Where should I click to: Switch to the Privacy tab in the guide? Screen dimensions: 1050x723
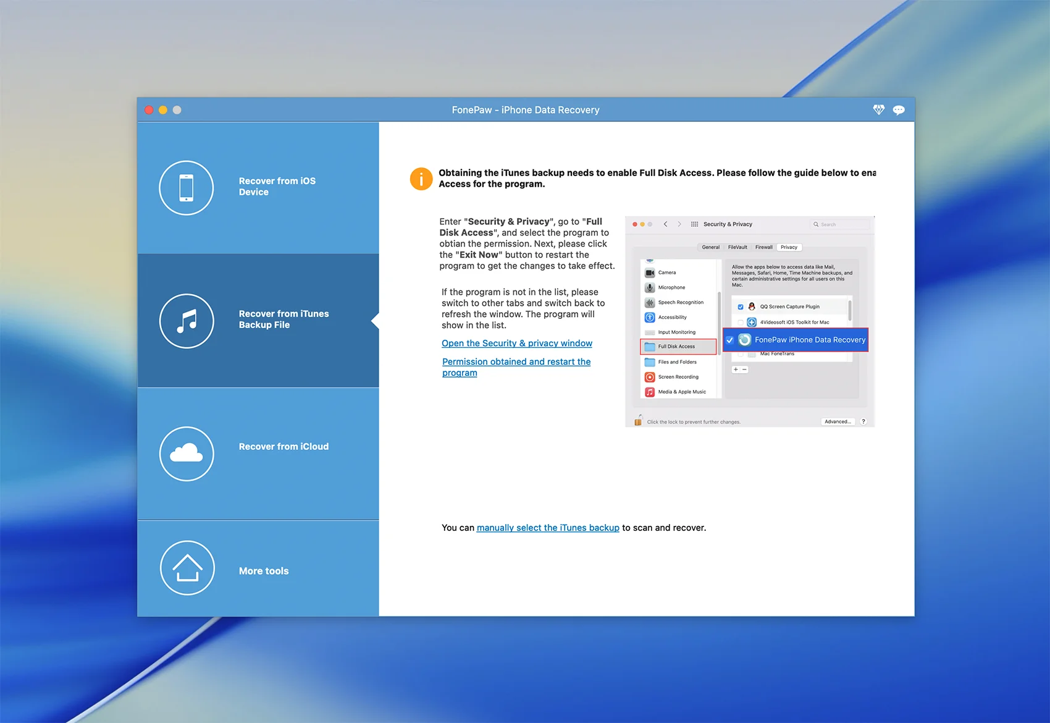(x=789, y=247)
